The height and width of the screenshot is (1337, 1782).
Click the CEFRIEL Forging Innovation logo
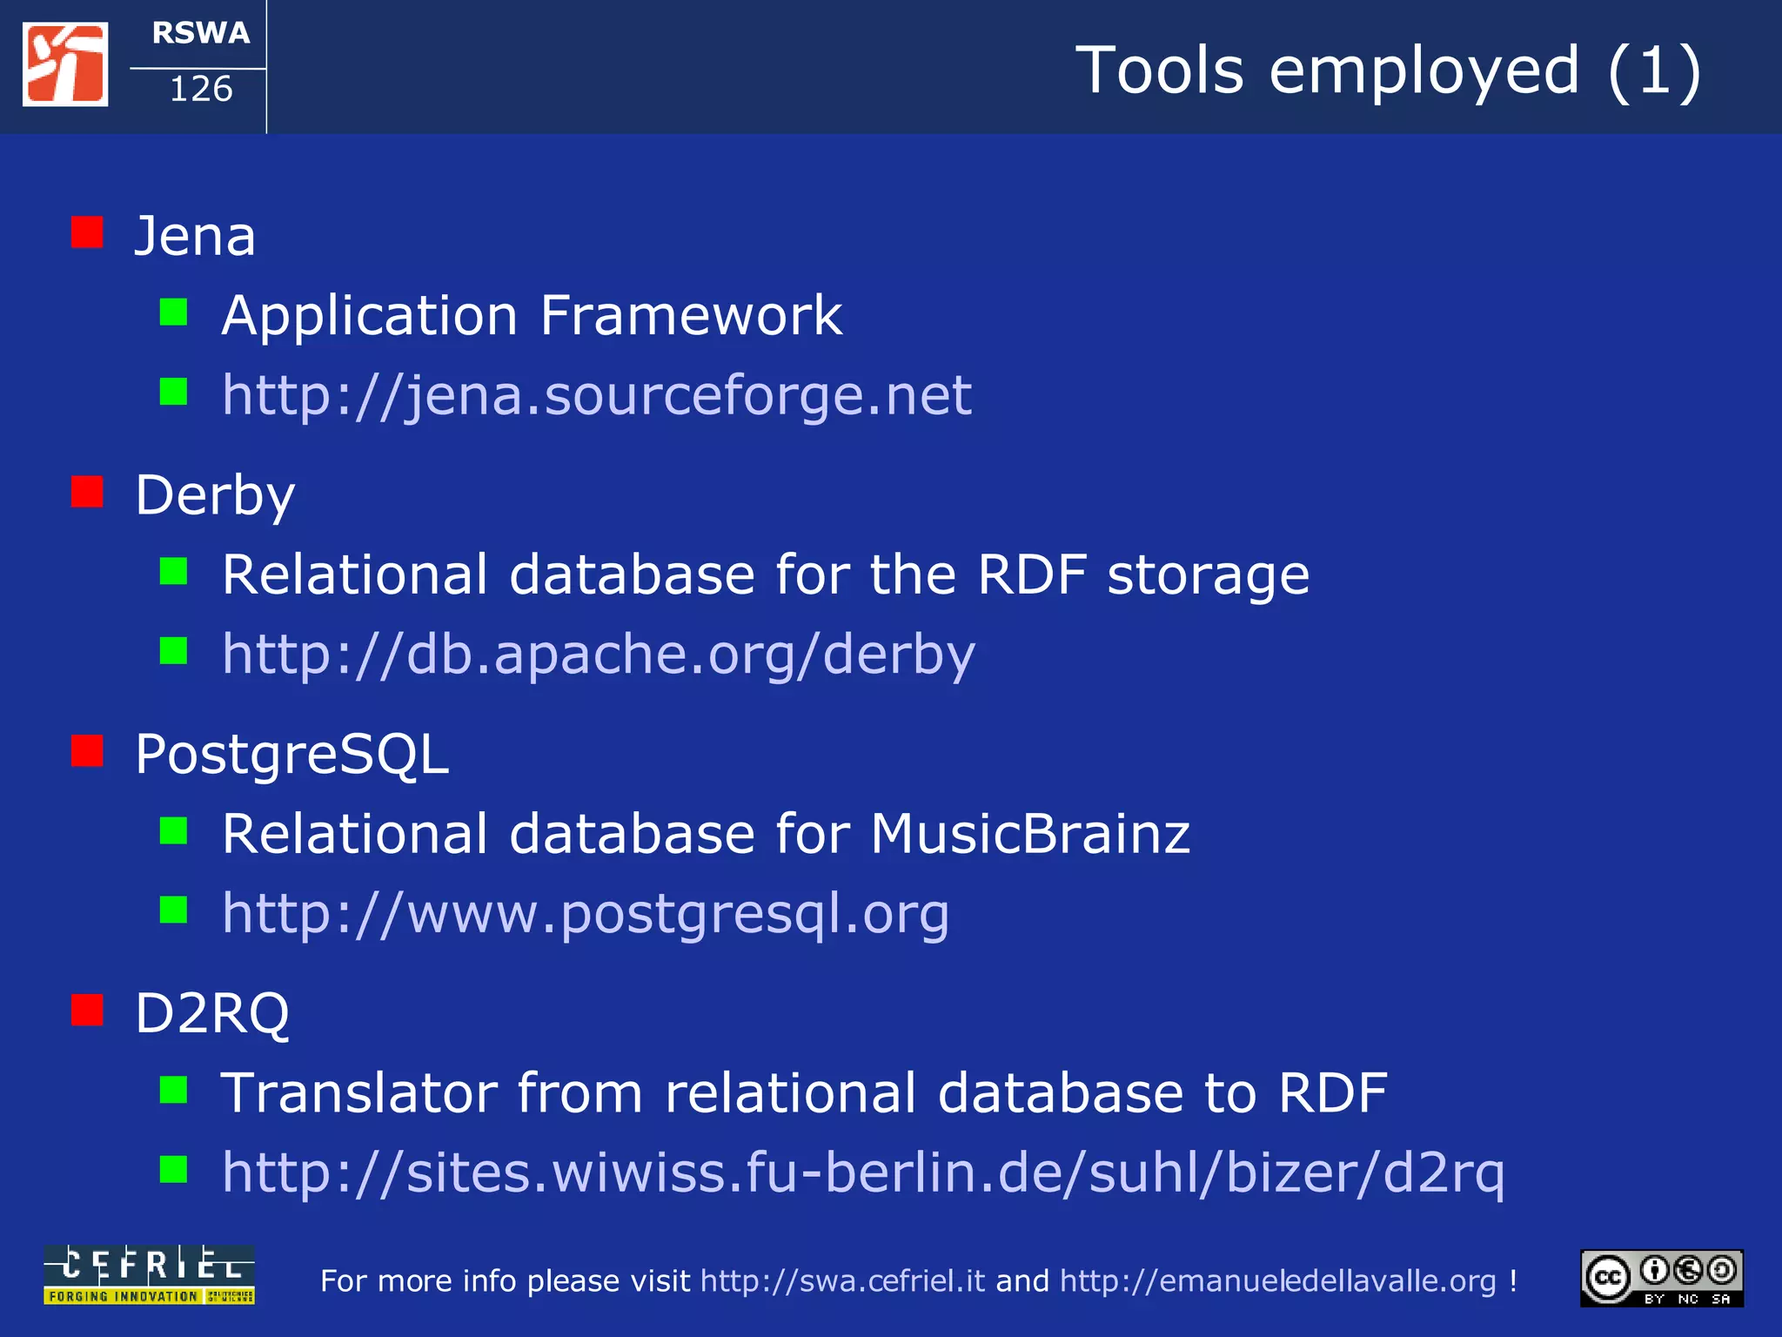[x=149, y=1274]
